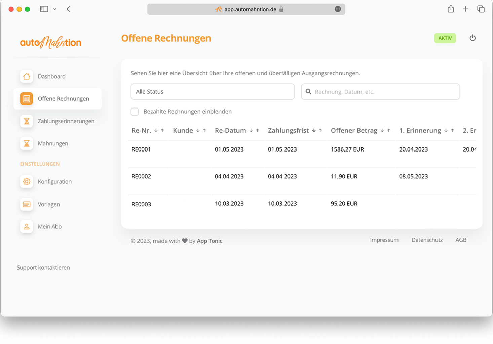Go to Mahnungen in the sidebar
The width and height of the screenshot is (493, 344).
[53, 144]
